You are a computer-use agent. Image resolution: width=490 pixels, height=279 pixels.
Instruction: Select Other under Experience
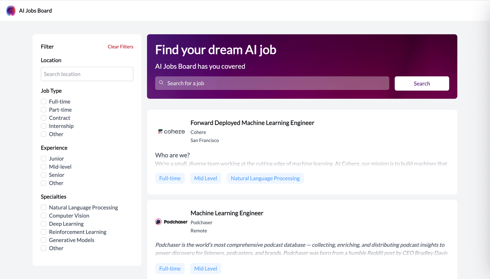click(43, 183)
